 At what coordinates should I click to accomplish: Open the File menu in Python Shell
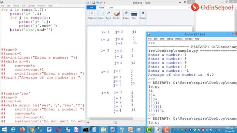pyautogui.click(x=150, y=39)
